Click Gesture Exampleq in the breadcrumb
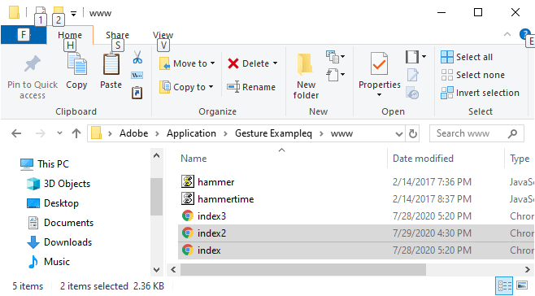Screen dimensions: 535x296 [x=274, y=133]
